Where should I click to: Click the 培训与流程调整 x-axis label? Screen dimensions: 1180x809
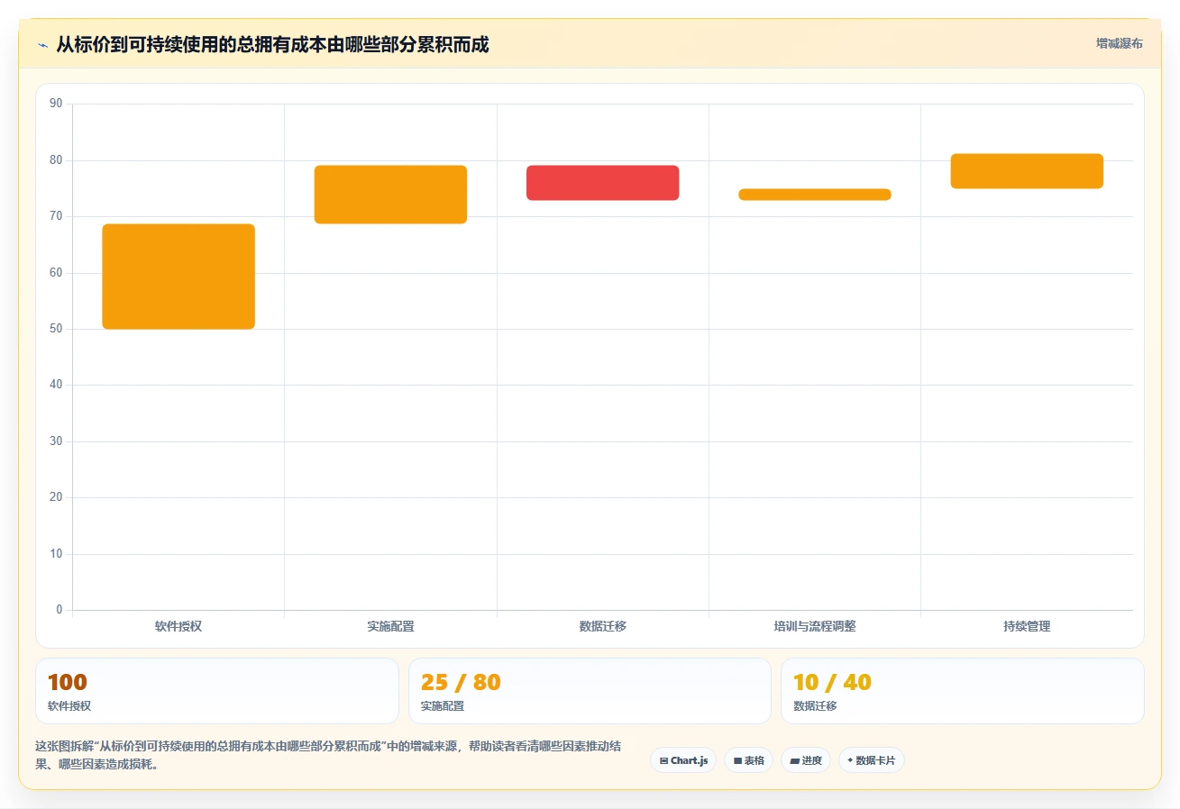[815, 626]
